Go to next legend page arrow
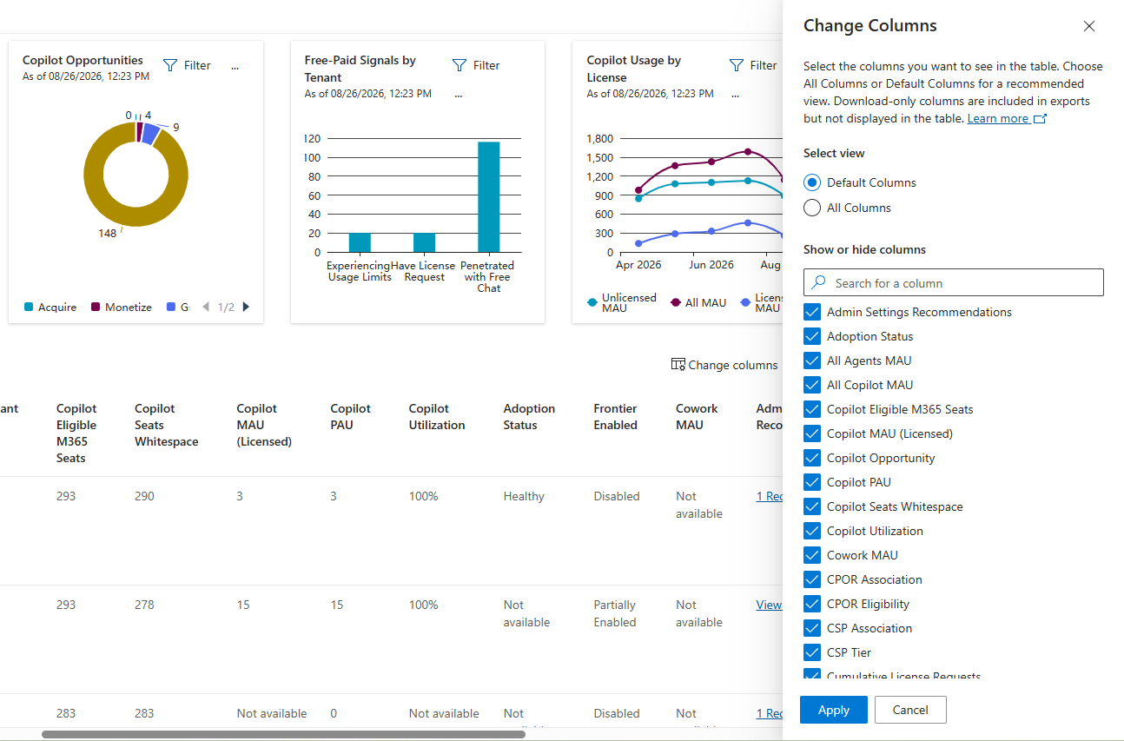Screen dimensions: 1124x741 point(246,307)
